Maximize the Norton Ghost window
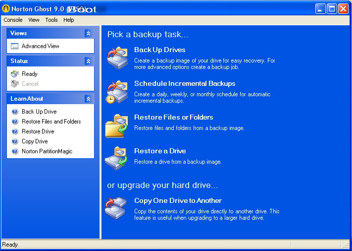Image resolution: width=352 pixels, height=251 pixels. coord(332,9)
